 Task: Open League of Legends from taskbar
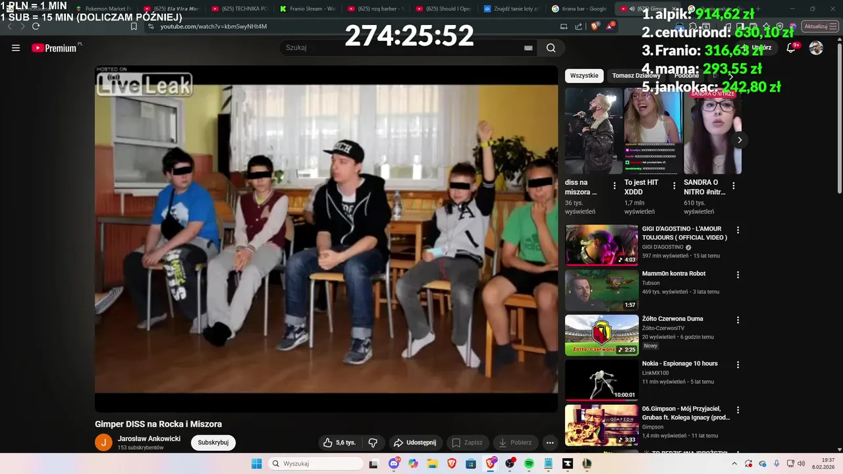click(587, 463)
